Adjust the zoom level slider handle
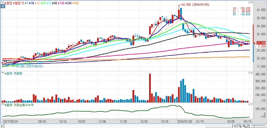 (x=254, y=126)
